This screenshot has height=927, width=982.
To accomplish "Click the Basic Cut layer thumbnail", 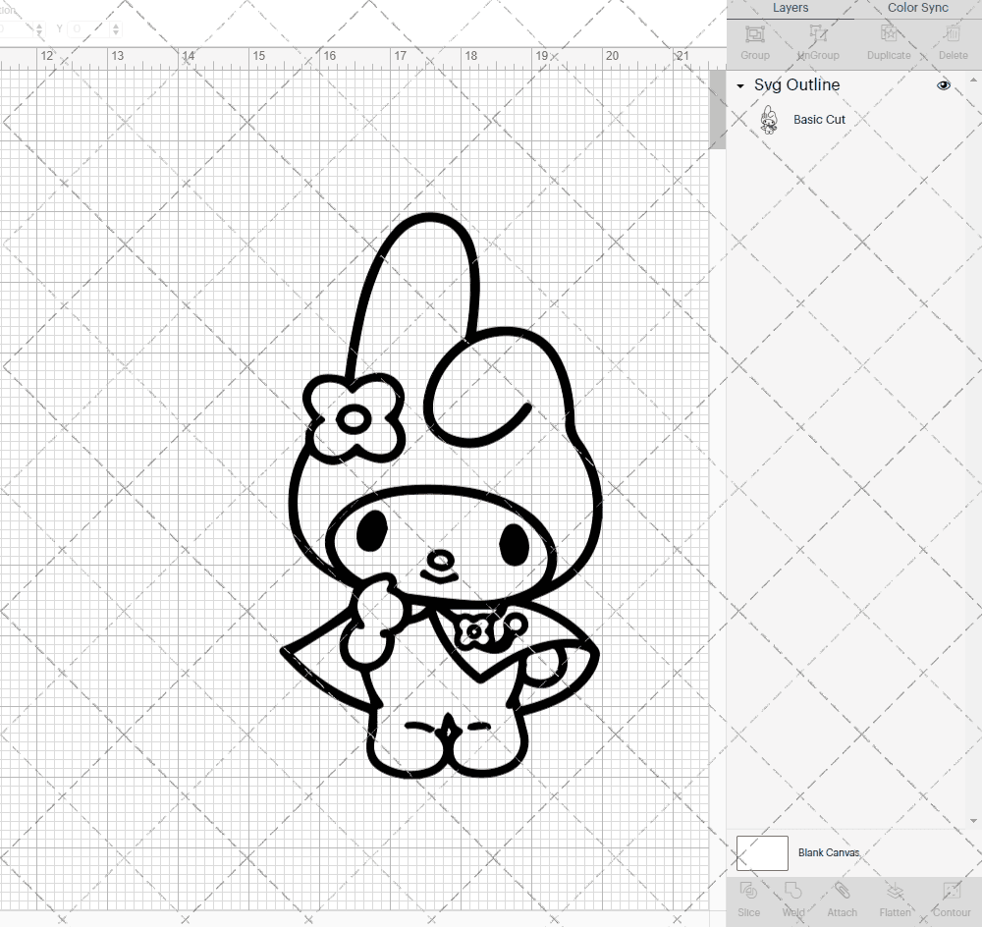I will [x=770, y=119].
